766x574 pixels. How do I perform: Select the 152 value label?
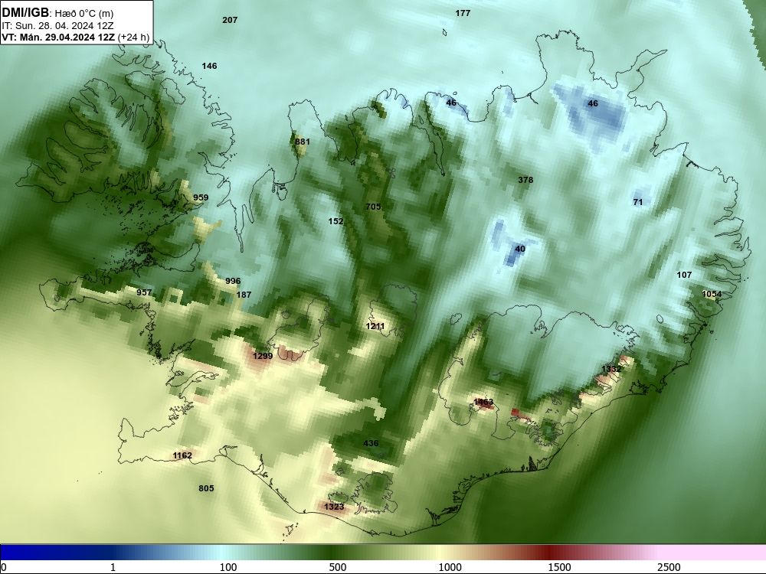[x=336, y=222]
